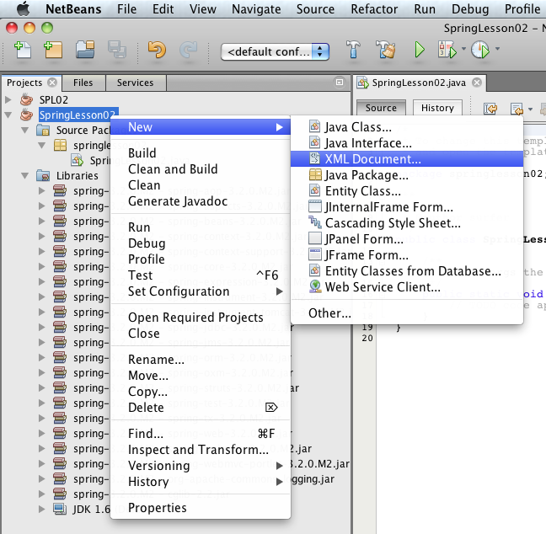Click the Java Class file icon in submenu
Screen dimensions: 546x534
pos(314,126)
